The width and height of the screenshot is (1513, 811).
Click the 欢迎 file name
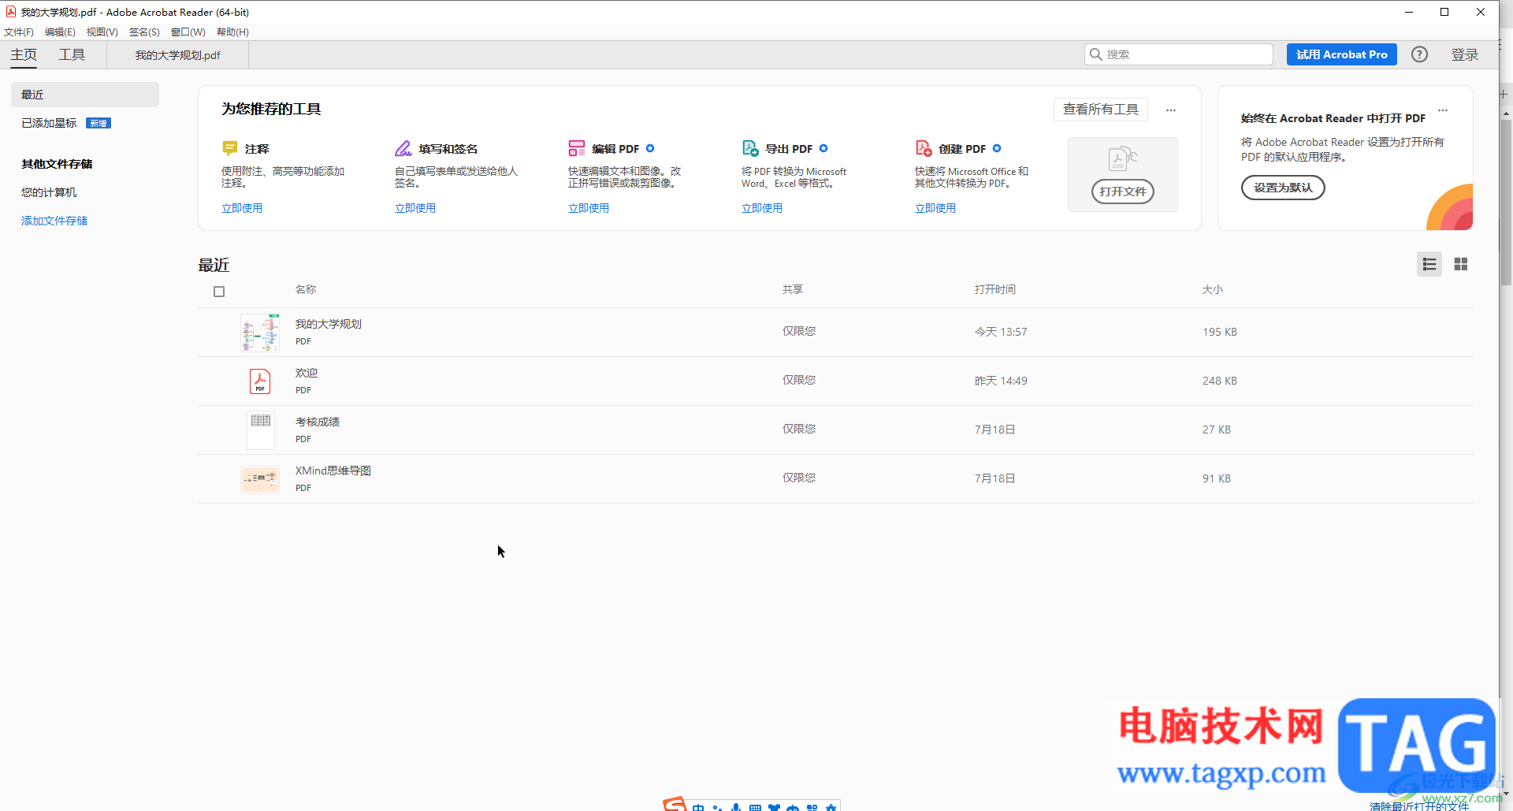tap(307, 373)
